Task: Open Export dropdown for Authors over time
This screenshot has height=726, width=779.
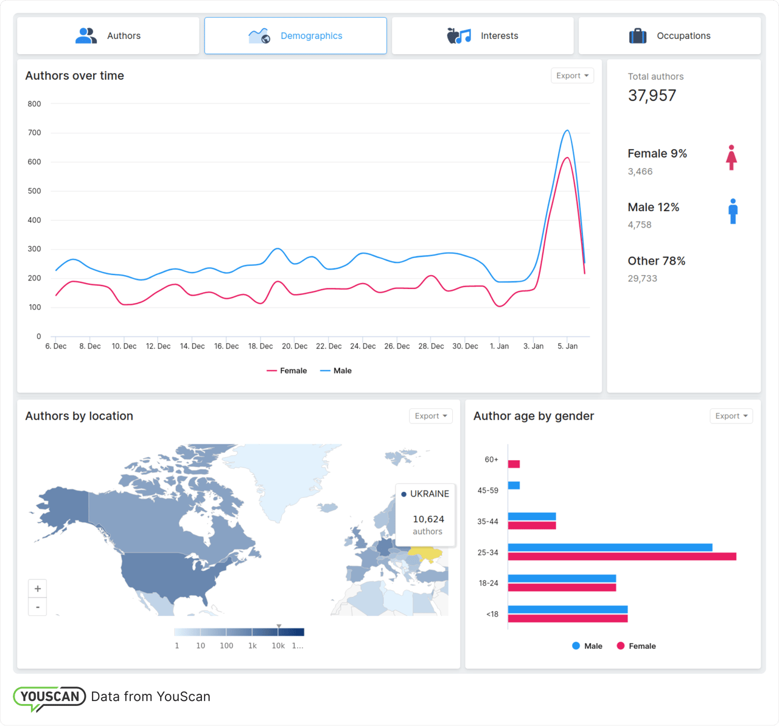Action: (572, 75)
